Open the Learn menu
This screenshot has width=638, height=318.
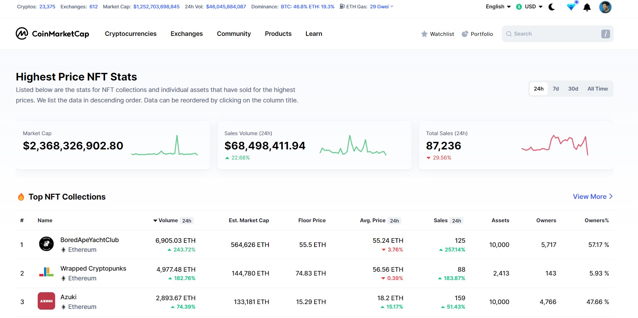pyautogui.click(x=314, y=34)
